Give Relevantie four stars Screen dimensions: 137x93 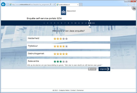coord(64,61)
